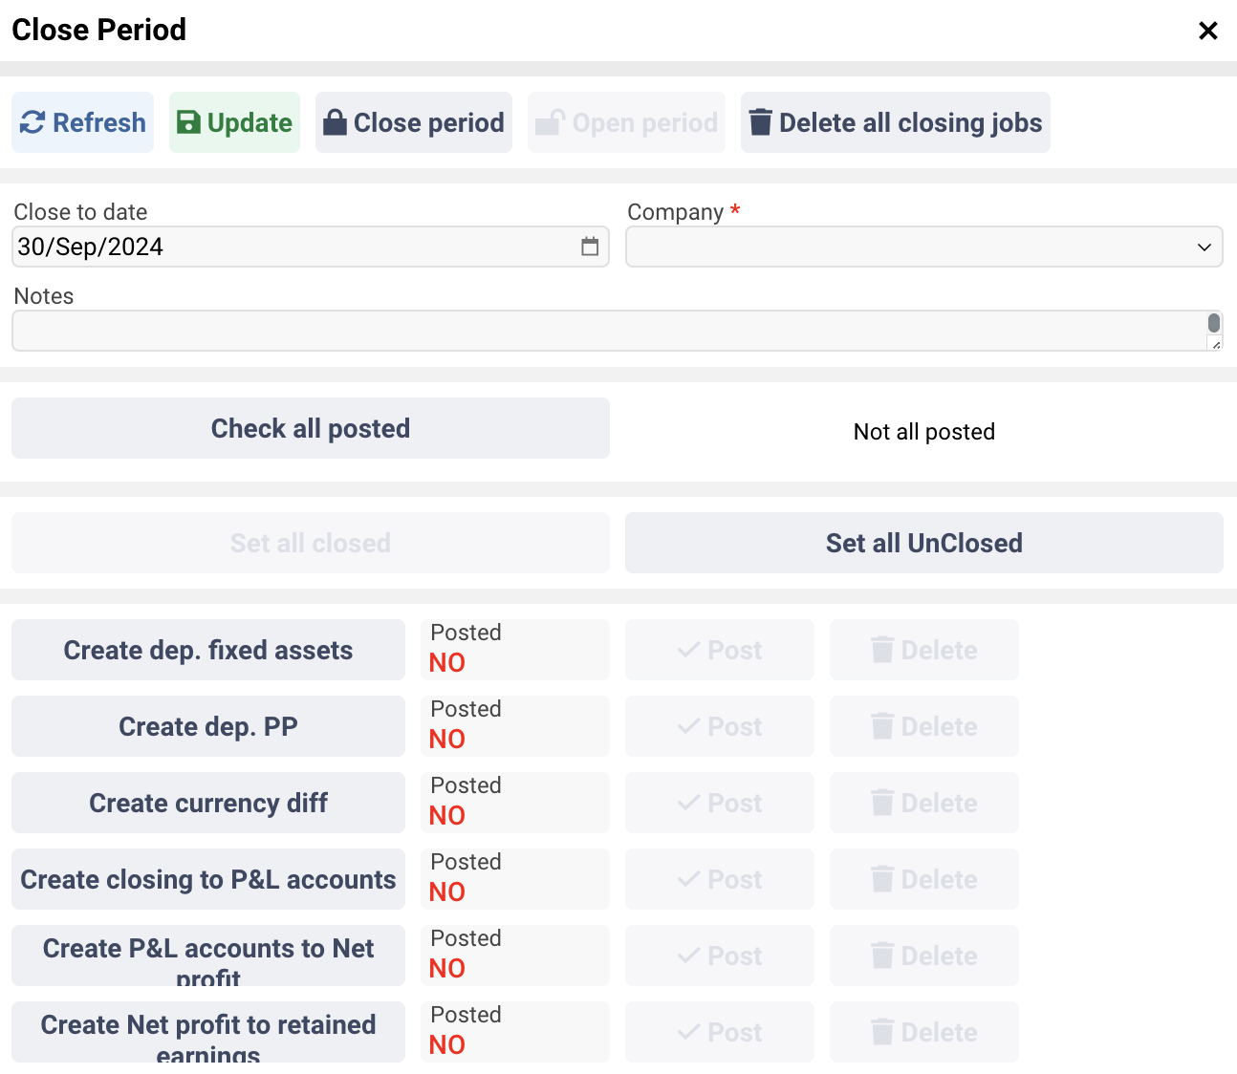Save changes with the Update button
Viewport: 1237px width, 1074px height.
pos(234,122)
